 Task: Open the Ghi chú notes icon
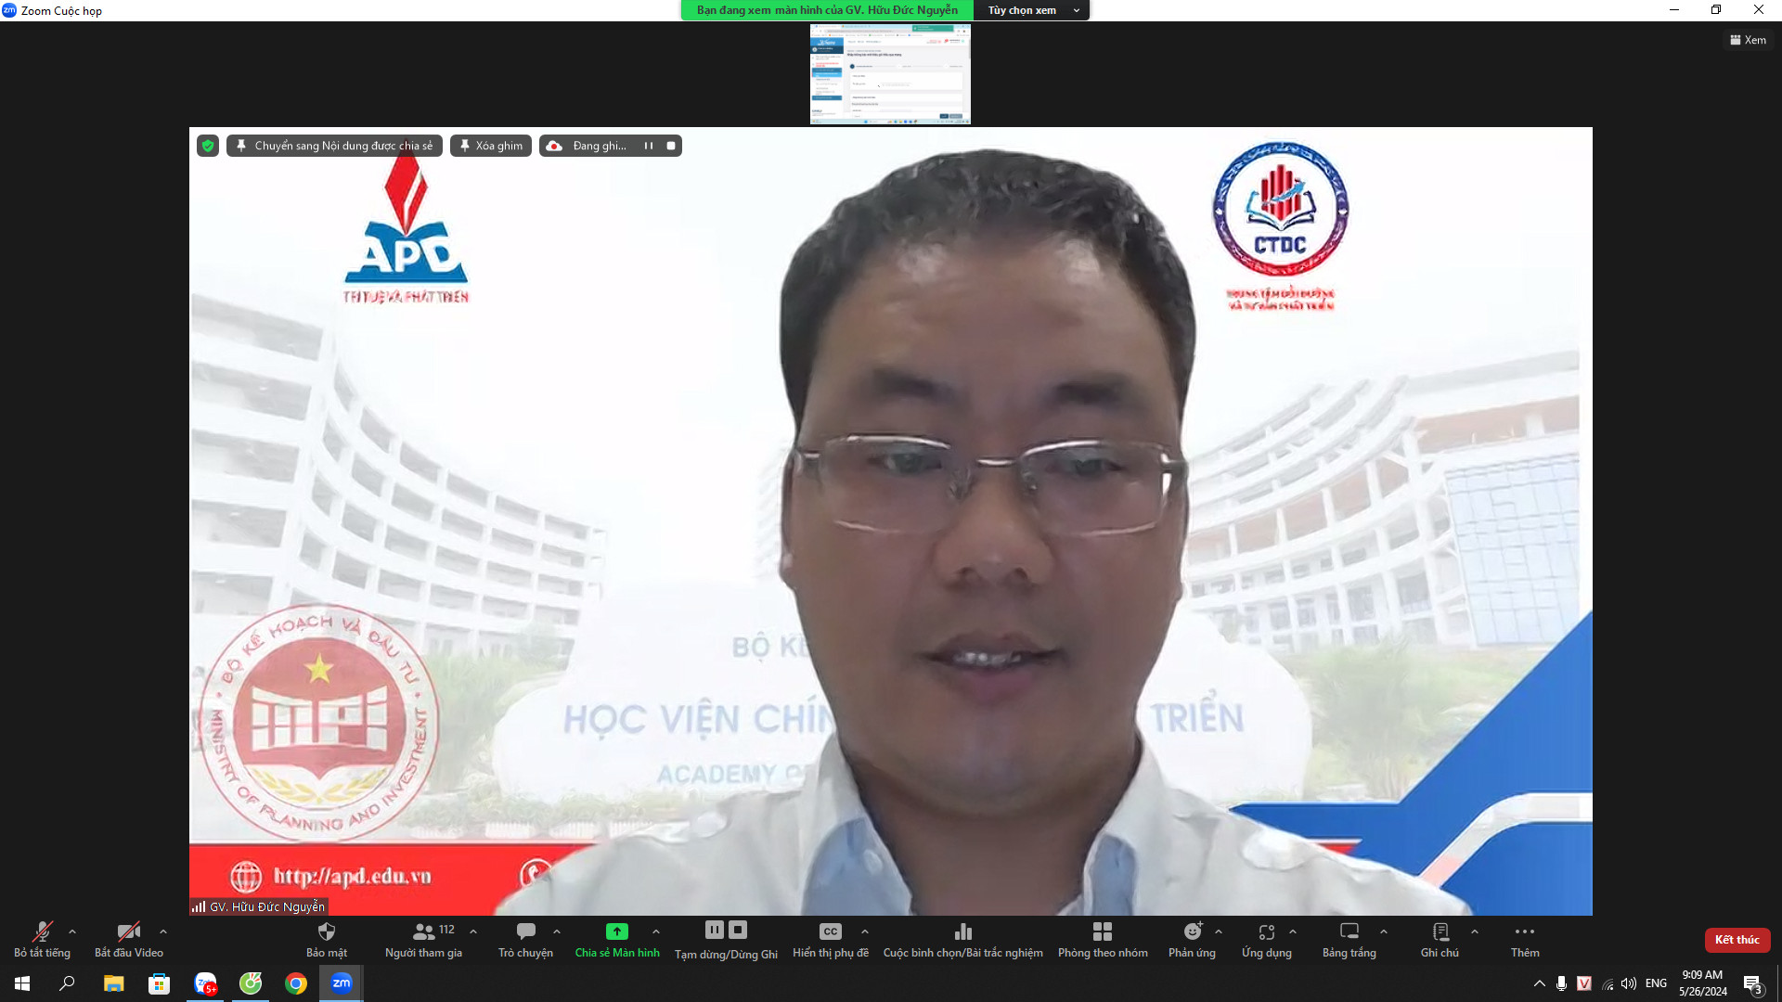(x=1440, y=932)
